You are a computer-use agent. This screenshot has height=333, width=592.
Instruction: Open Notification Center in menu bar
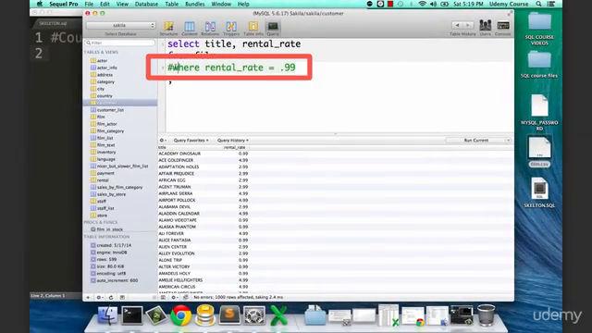551,4
